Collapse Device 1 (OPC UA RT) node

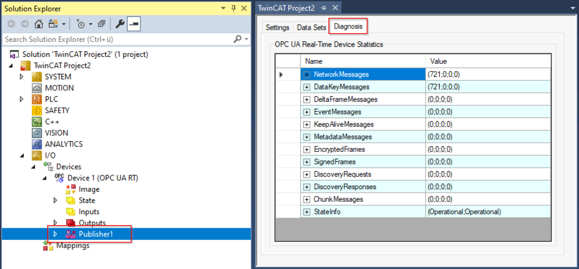click(44, 178)
